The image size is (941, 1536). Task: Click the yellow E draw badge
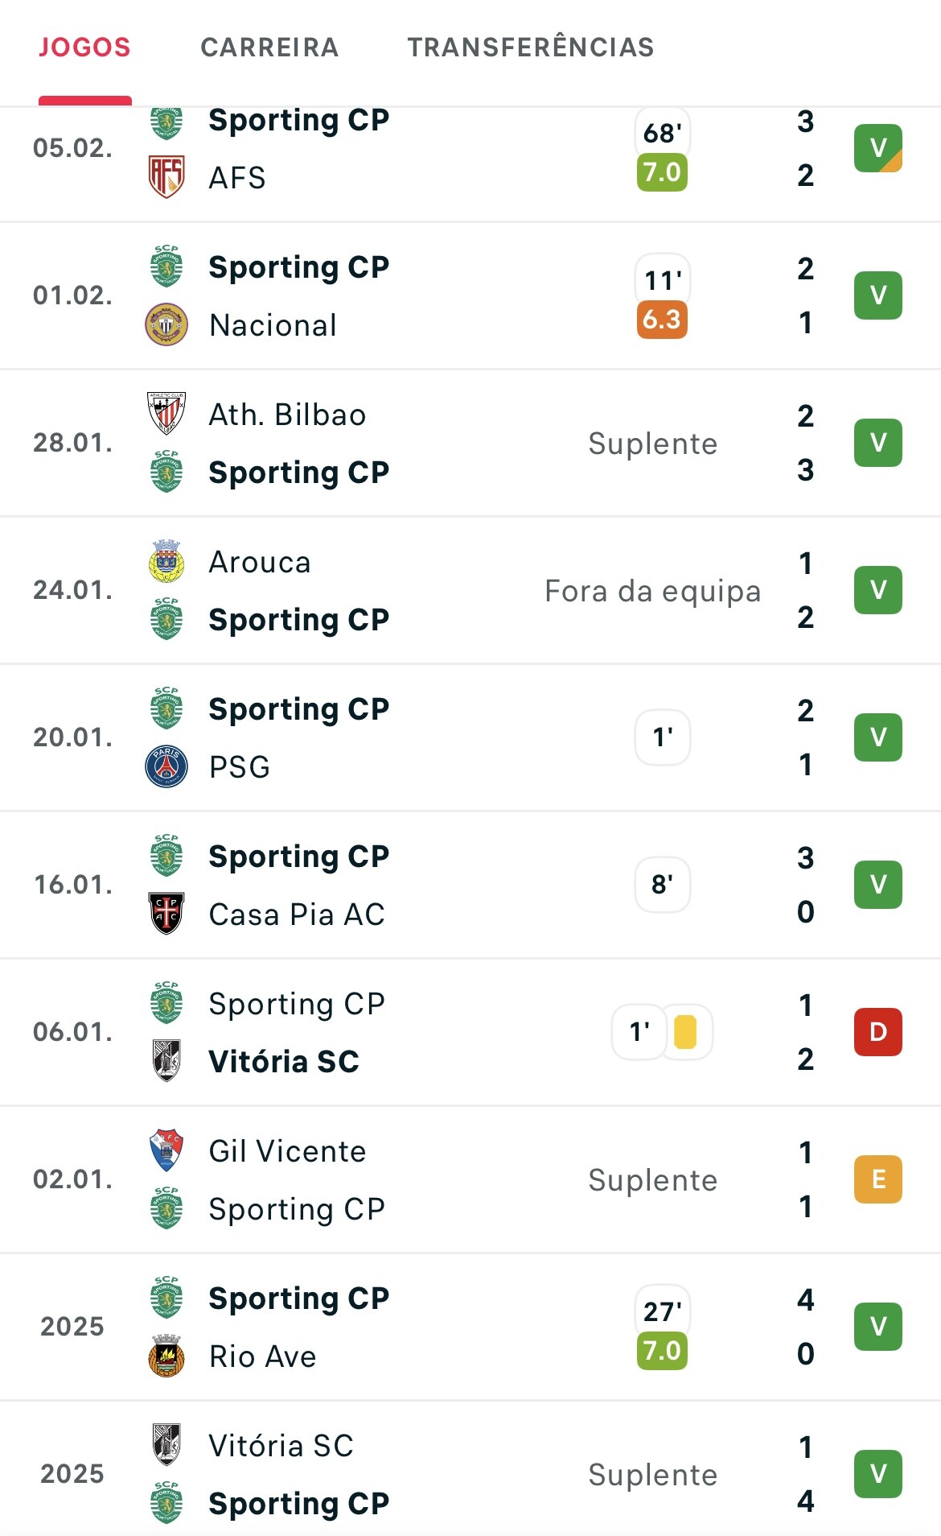click(x=877, y=1179)
